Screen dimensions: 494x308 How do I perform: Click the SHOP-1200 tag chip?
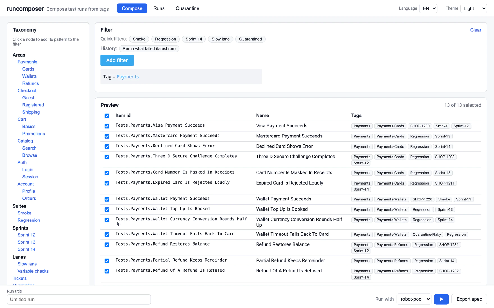pyautogui.click(x=420, y=126)
